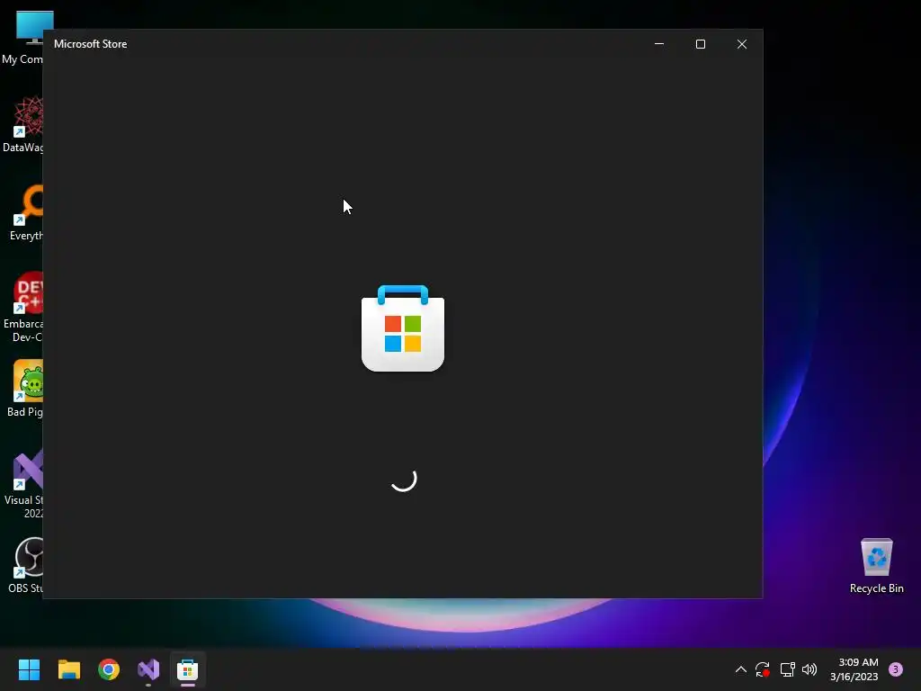This screenshot has width=921, height=691.
Task: Open the volume control tray icon
Action: [x=809, y=669]
